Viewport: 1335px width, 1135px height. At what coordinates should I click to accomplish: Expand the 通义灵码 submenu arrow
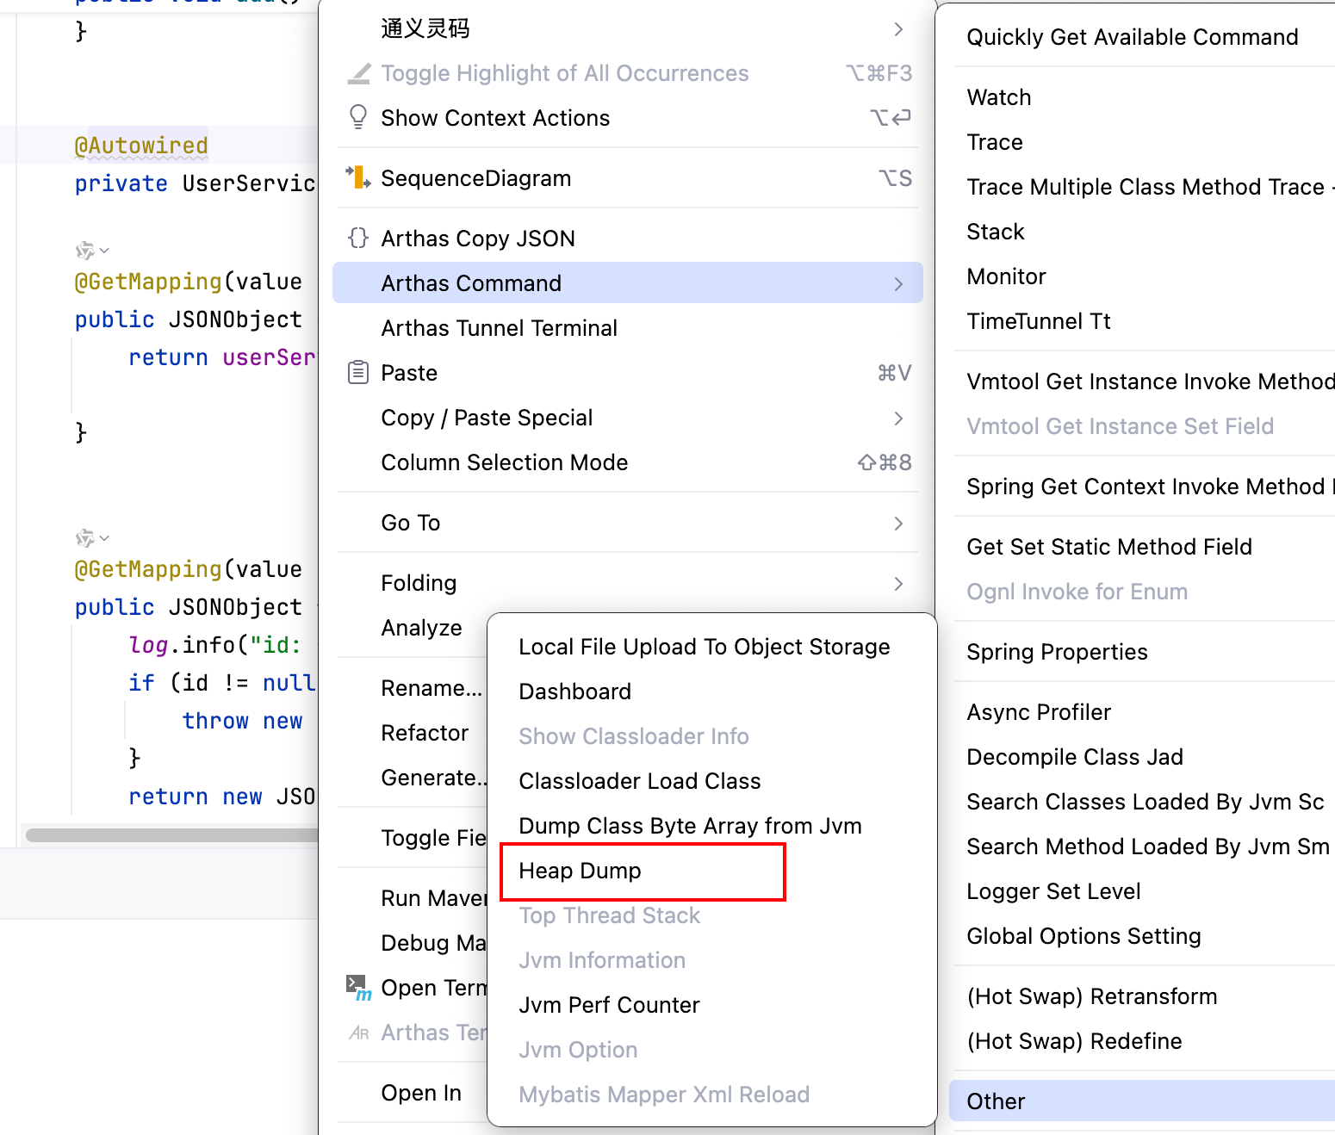coord(898,29)
